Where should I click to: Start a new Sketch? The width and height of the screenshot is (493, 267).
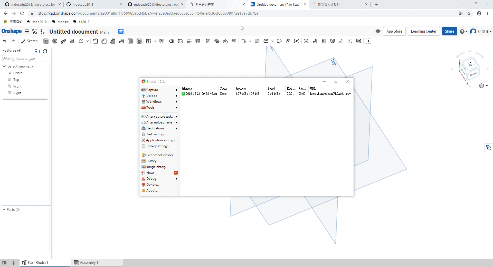click(29, 41)
